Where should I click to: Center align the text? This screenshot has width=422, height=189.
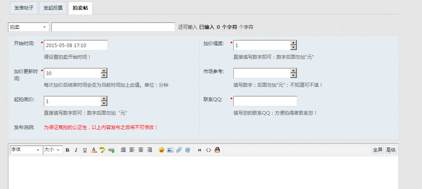(141, 150)
